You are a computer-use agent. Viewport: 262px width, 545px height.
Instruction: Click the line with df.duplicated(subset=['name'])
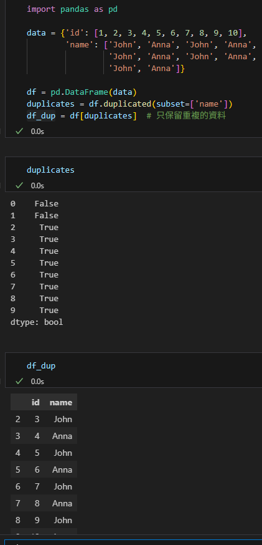point(129,104)
